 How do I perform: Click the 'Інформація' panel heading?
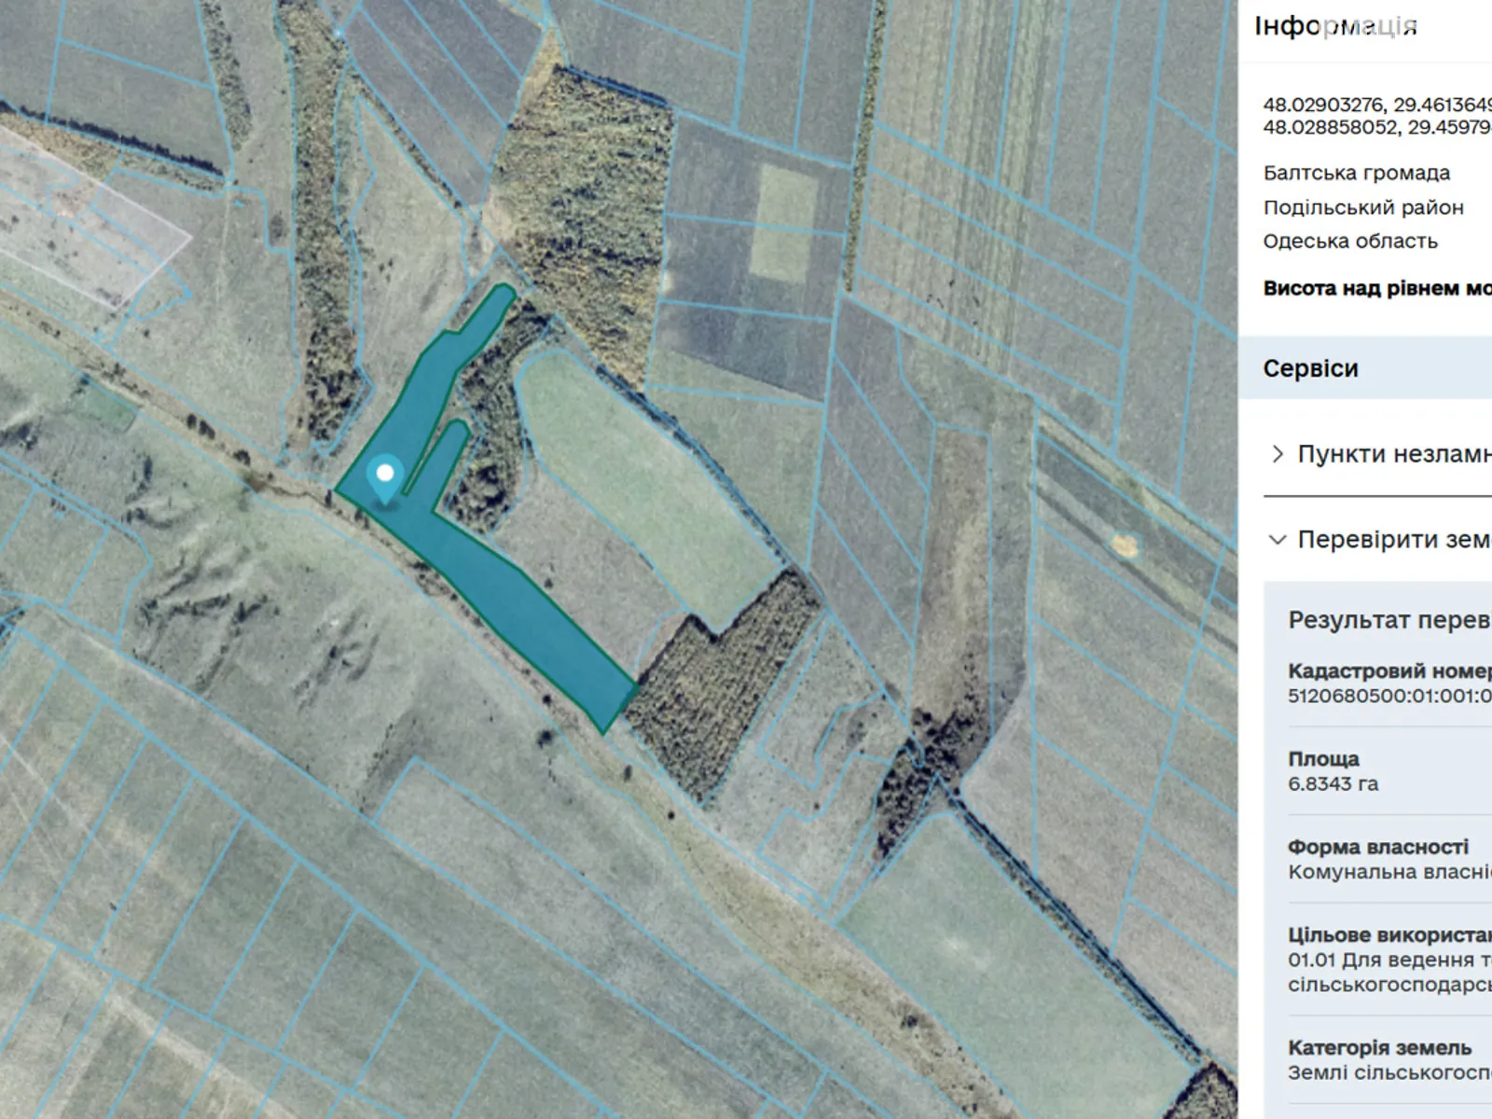tap(1335, 26)
